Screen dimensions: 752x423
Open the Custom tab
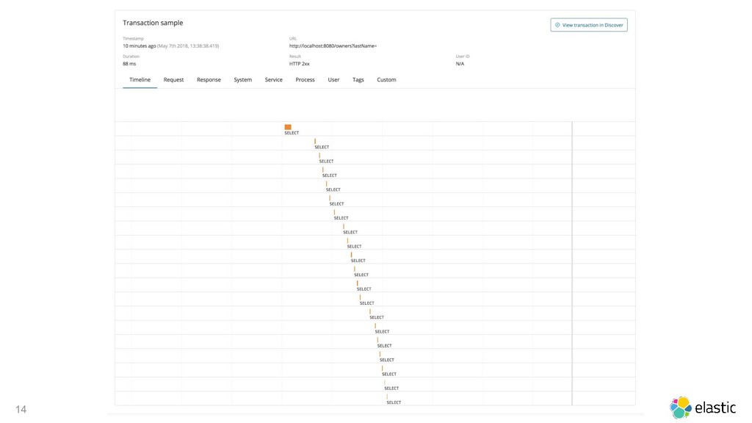(x=386, y=79)
